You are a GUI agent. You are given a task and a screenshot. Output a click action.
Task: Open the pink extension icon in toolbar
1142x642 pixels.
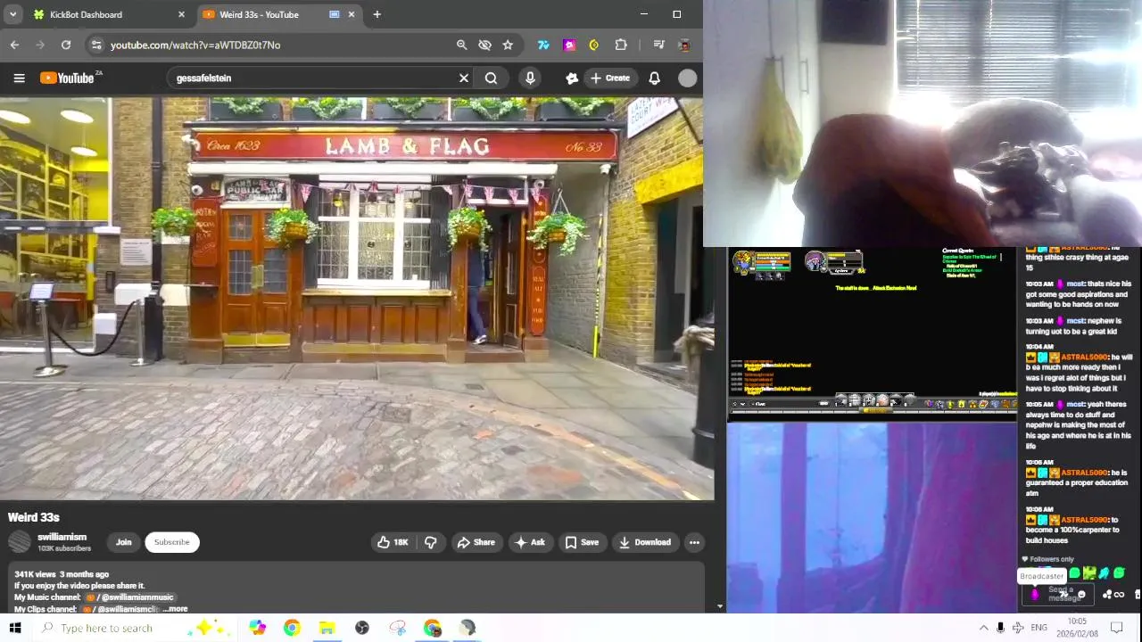coord(569,45)
